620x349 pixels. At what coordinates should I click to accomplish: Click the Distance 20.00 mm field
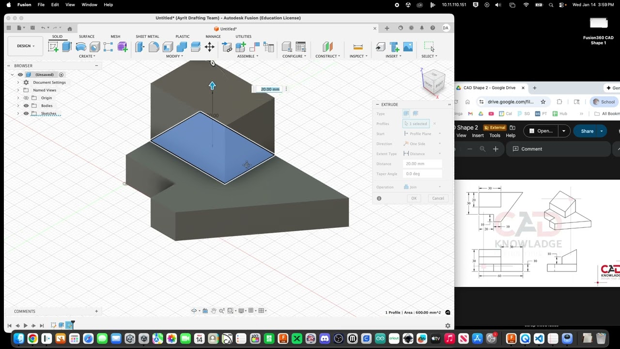423,164
